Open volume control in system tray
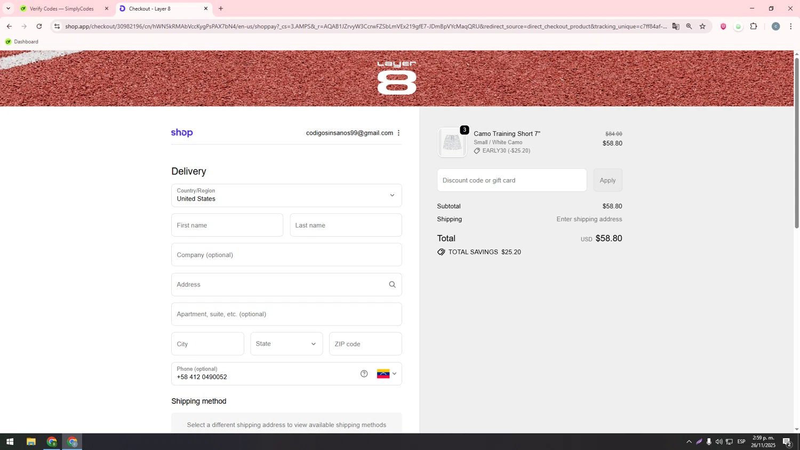Screen dimensions: 800x450 [719, 442]
